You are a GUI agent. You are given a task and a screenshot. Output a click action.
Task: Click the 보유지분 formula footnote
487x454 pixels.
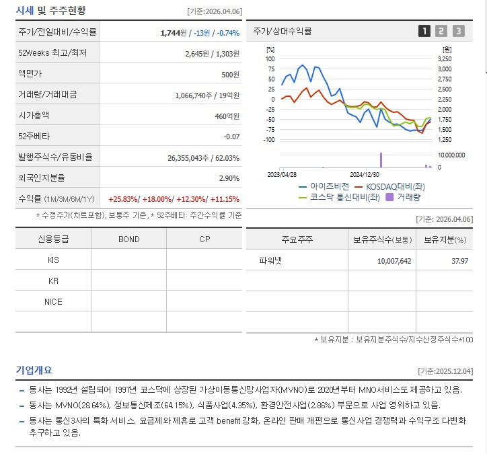[394, 340]
